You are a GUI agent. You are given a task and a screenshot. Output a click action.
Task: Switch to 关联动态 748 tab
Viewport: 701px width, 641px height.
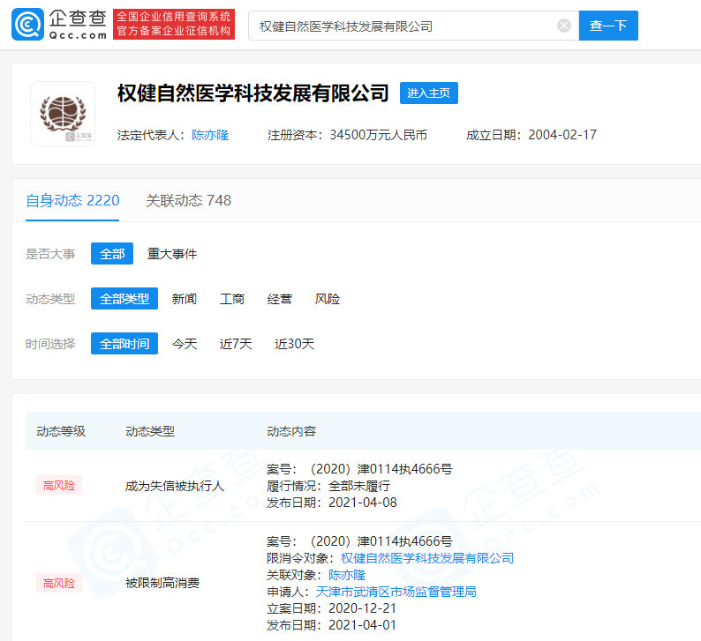(188, 201)
